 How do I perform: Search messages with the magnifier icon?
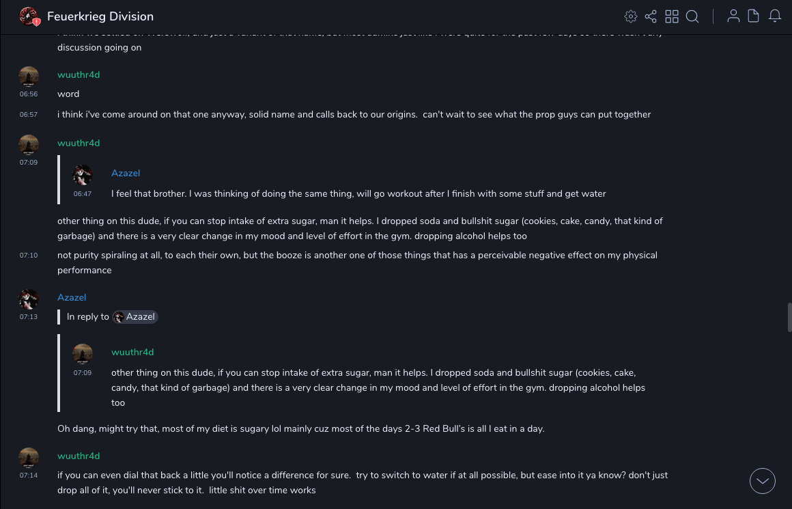(x=692, y=16)
